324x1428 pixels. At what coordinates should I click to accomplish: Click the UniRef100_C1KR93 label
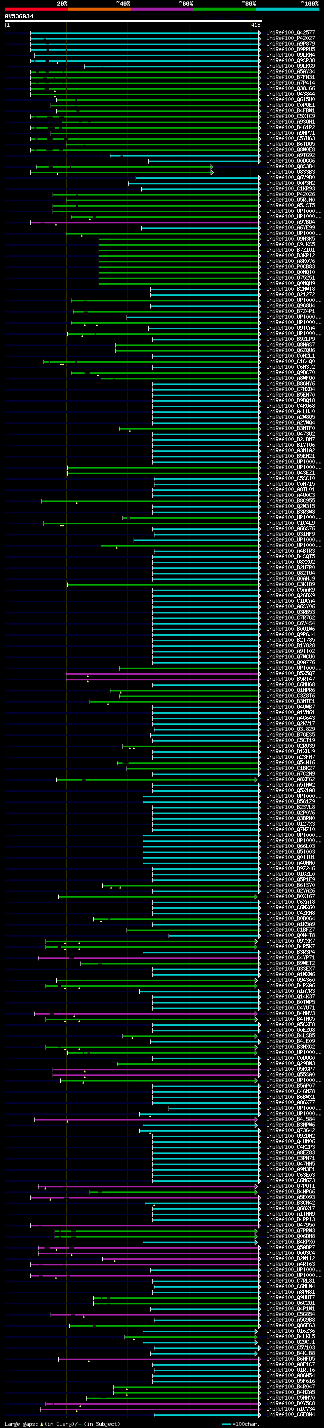[x=291, y=188]
